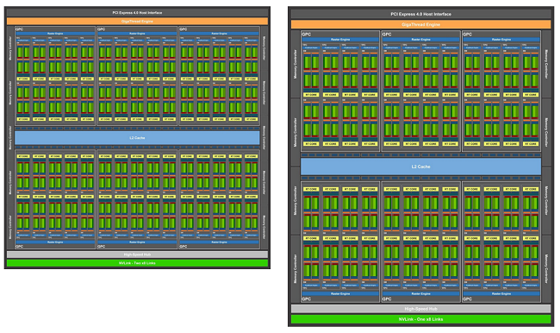Click High-Speed Hub in the One x8 Links diagram
Screen dimensions: 560x333
pyautogui.click(x=420, y=309)
